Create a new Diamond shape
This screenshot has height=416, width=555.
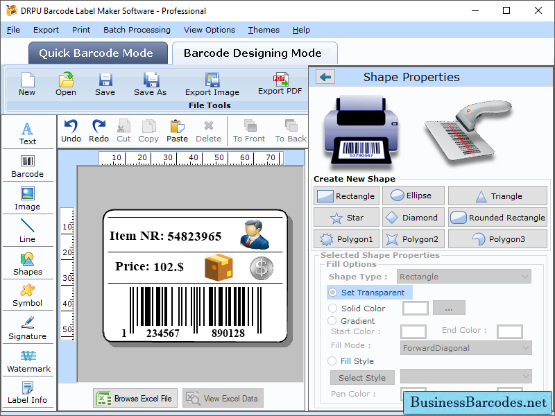pos(413,218)
